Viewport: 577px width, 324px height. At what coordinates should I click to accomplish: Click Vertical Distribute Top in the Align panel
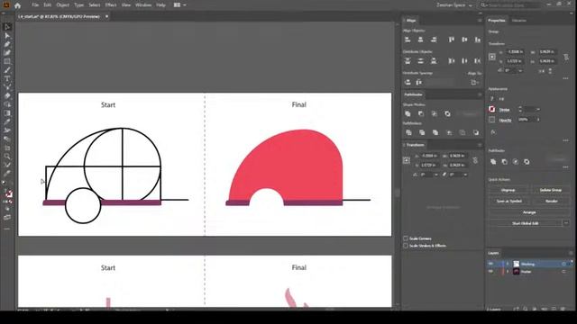408,61
